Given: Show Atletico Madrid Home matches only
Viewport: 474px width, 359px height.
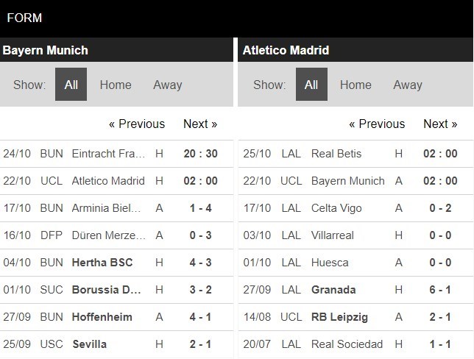Looking at the screenshot, I should click(355, 85).
